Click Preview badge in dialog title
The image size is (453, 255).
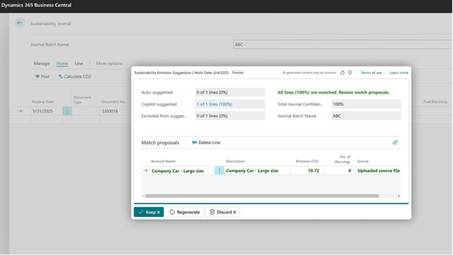pos(238,72)
